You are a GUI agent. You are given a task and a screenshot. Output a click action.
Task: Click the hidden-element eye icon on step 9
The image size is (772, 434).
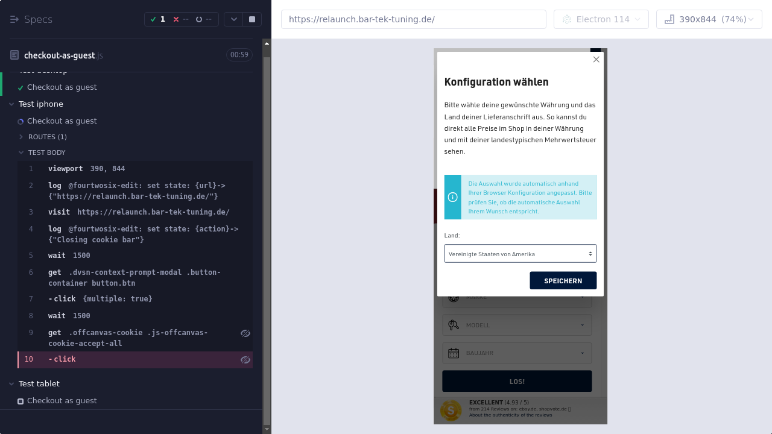tap(245, 333)
